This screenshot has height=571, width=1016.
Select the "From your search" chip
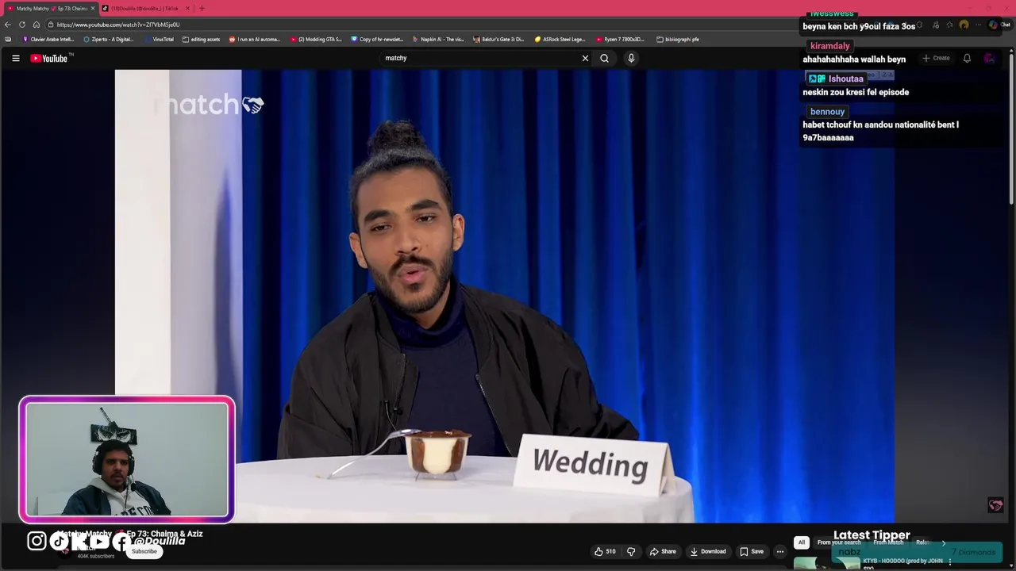[x=839, y=542]
